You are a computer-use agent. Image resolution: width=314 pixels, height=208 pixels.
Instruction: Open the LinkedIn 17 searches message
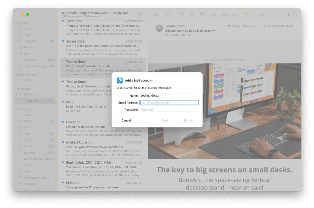pos(103,186)
